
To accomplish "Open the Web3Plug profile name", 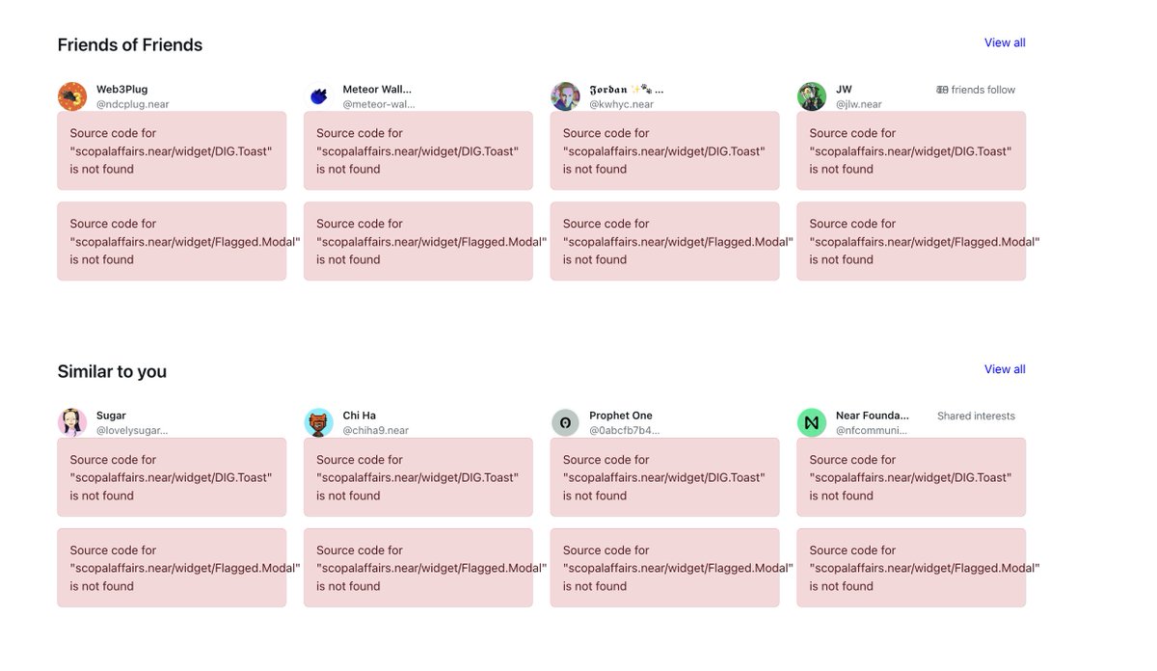I will pyautogui.click(x=122, y=90).
